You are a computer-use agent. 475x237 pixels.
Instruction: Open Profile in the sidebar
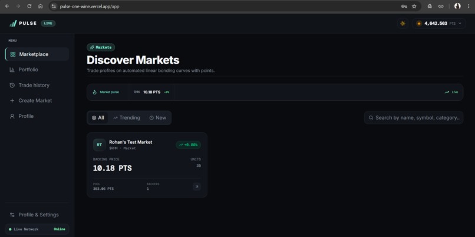pos(37,116)
